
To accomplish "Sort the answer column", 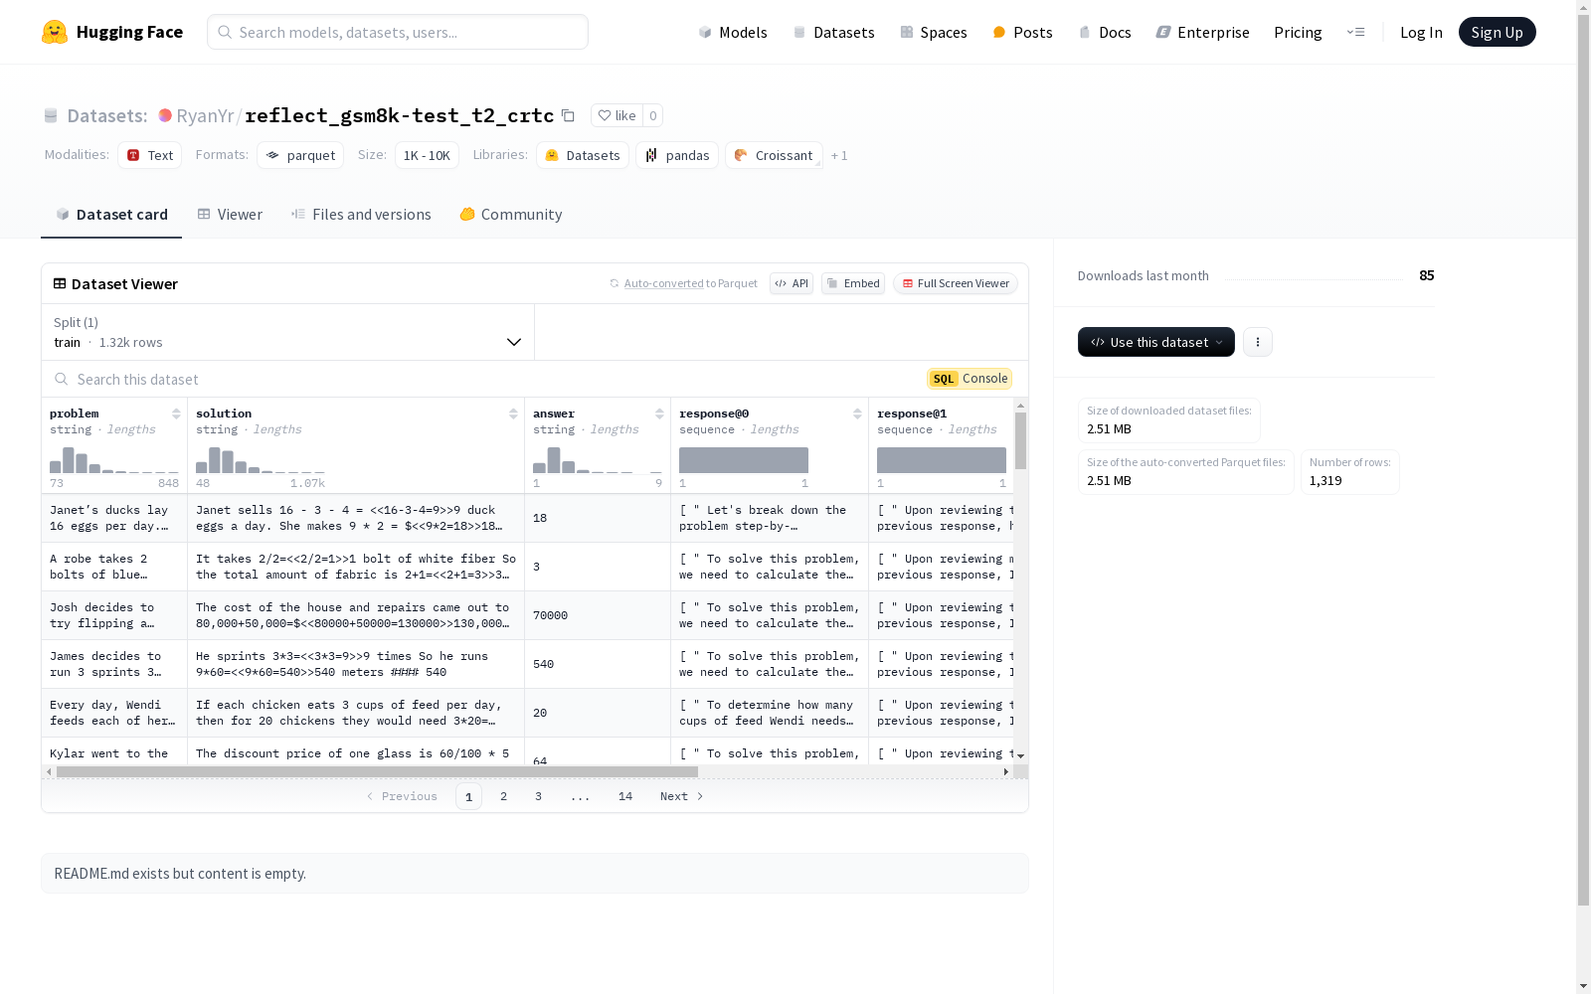I will (659, 414).
